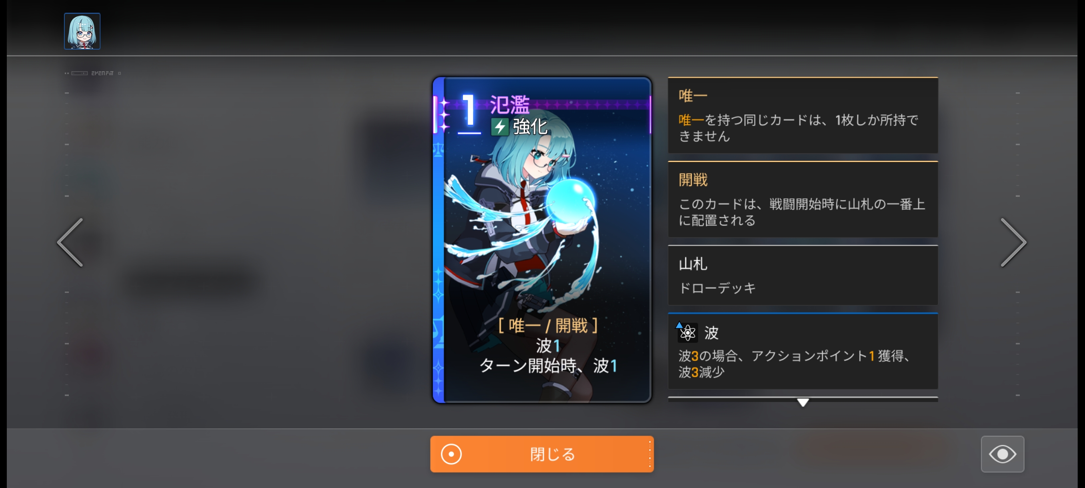Go to previous card with left arrow

click(70, 242)
